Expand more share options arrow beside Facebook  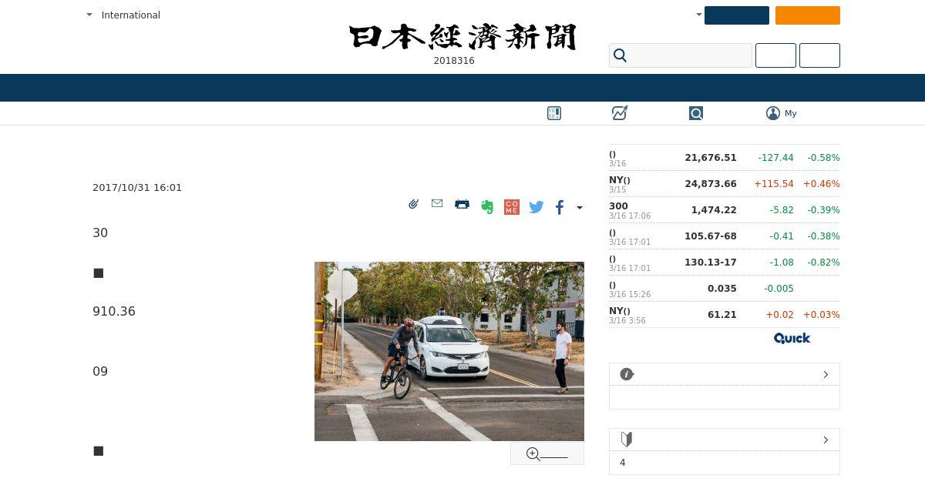pyautogui.click(x=580, y=207)
